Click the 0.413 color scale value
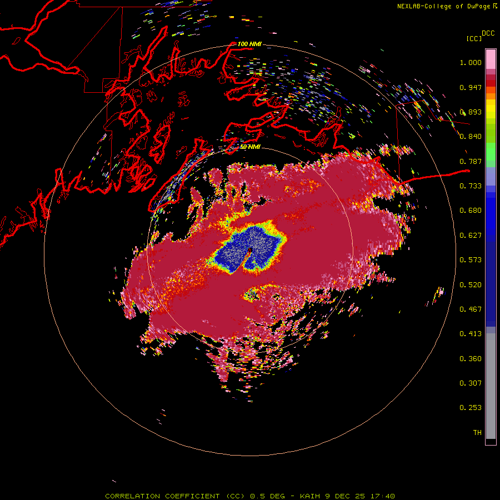This screenshot has height=500, width=500. pyautogui.click(x=471, y=334)
